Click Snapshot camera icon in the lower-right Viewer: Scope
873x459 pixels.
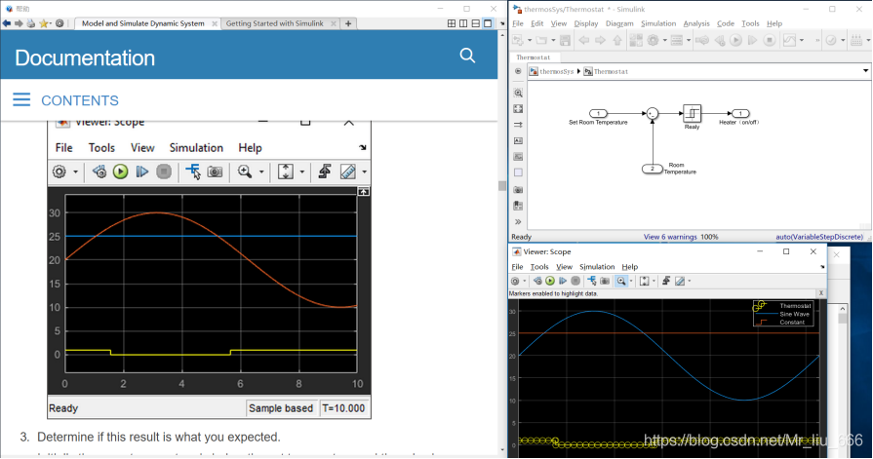[605, 281]
